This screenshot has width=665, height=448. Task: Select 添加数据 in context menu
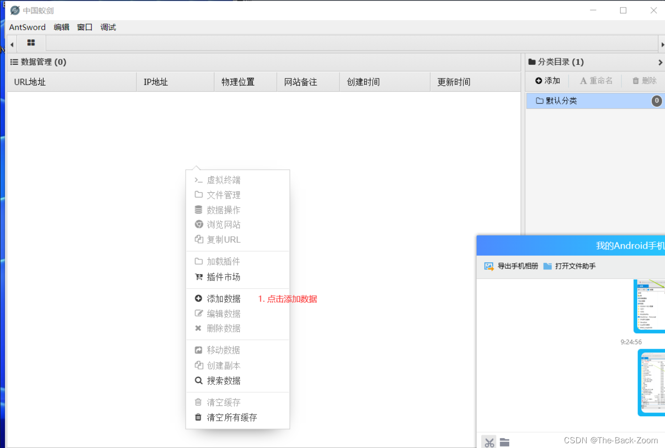(x=238, y=299)
